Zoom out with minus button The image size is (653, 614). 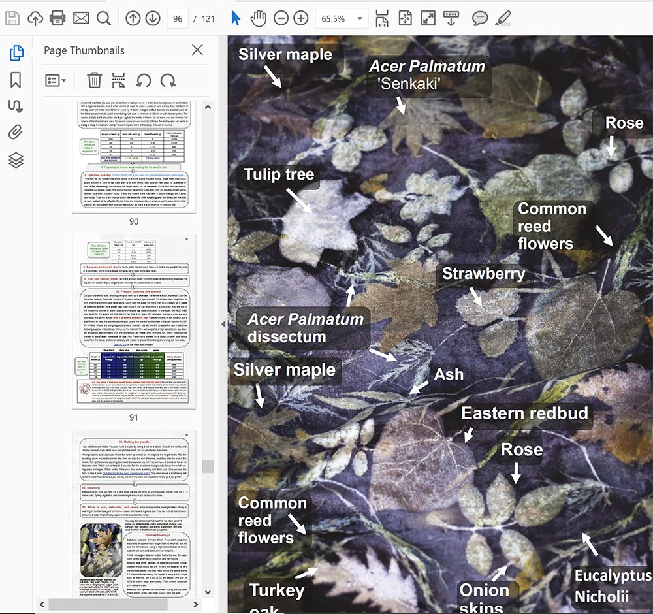[281, 18]
